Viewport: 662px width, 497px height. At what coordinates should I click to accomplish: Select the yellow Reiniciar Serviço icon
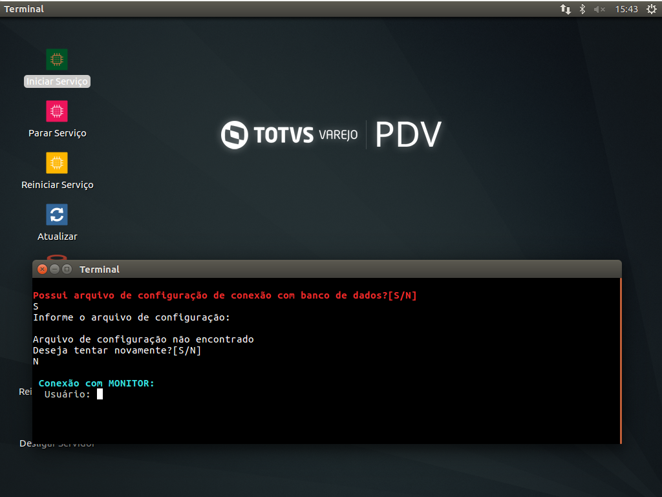(x=57, y=163)
